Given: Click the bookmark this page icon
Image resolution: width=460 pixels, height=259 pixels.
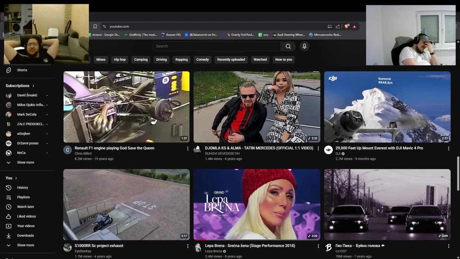Looking at the screenshot, I should (95, 26).
